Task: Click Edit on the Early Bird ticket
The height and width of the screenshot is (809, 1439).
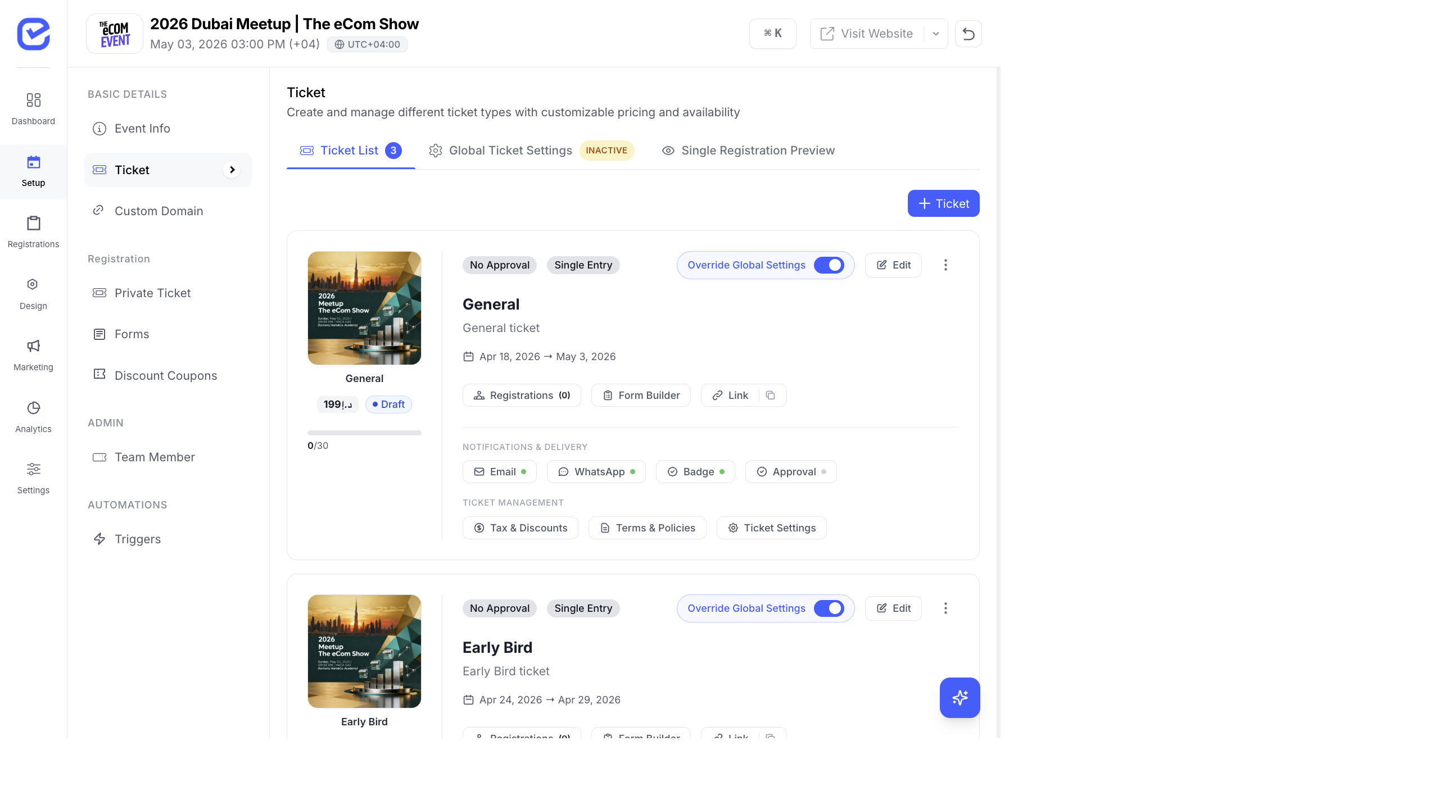Action: click(x=893, y=608)
